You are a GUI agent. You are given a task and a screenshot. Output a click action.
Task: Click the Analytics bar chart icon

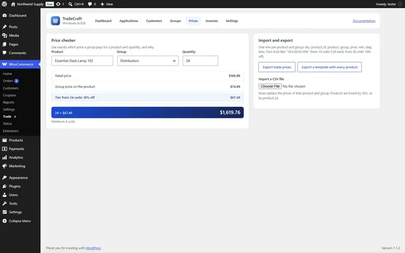pyautogui.click(x=4, y=157)
